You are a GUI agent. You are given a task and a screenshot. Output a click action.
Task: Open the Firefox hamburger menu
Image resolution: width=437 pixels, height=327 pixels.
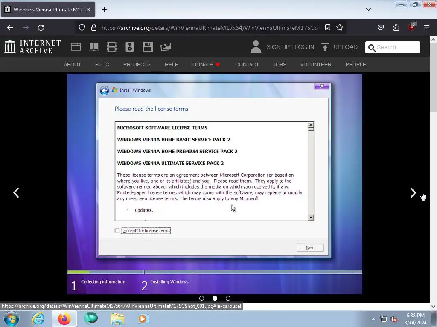427,27
